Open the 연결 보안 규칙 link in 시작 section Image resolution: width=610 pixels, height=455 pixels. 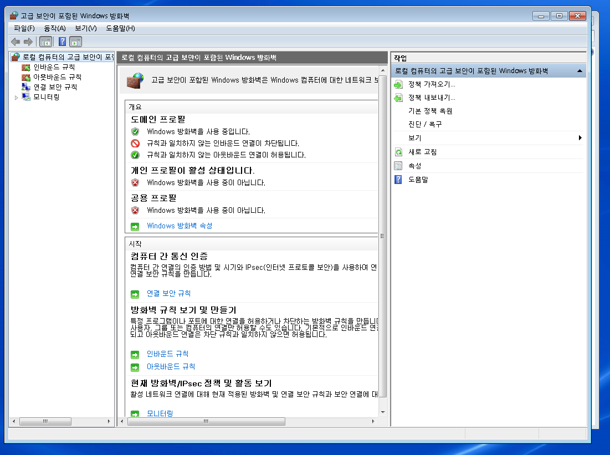168,293
